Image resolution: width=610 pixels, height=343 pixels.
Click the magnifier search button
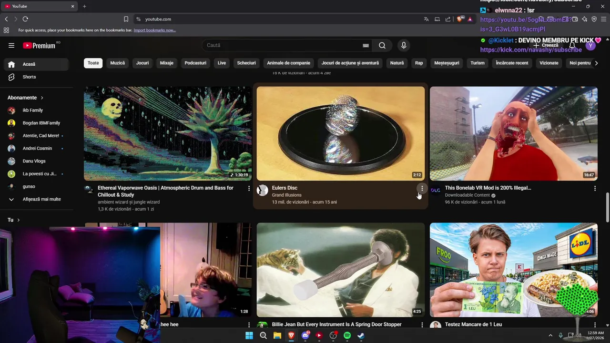[382, 45]
